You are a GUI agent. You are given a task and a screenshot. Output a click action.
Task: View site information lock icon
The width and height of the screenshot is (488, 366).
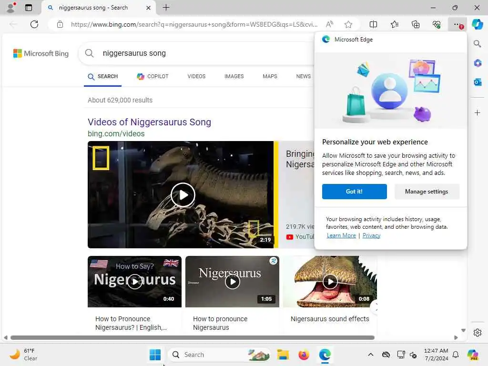click(60, 24)
